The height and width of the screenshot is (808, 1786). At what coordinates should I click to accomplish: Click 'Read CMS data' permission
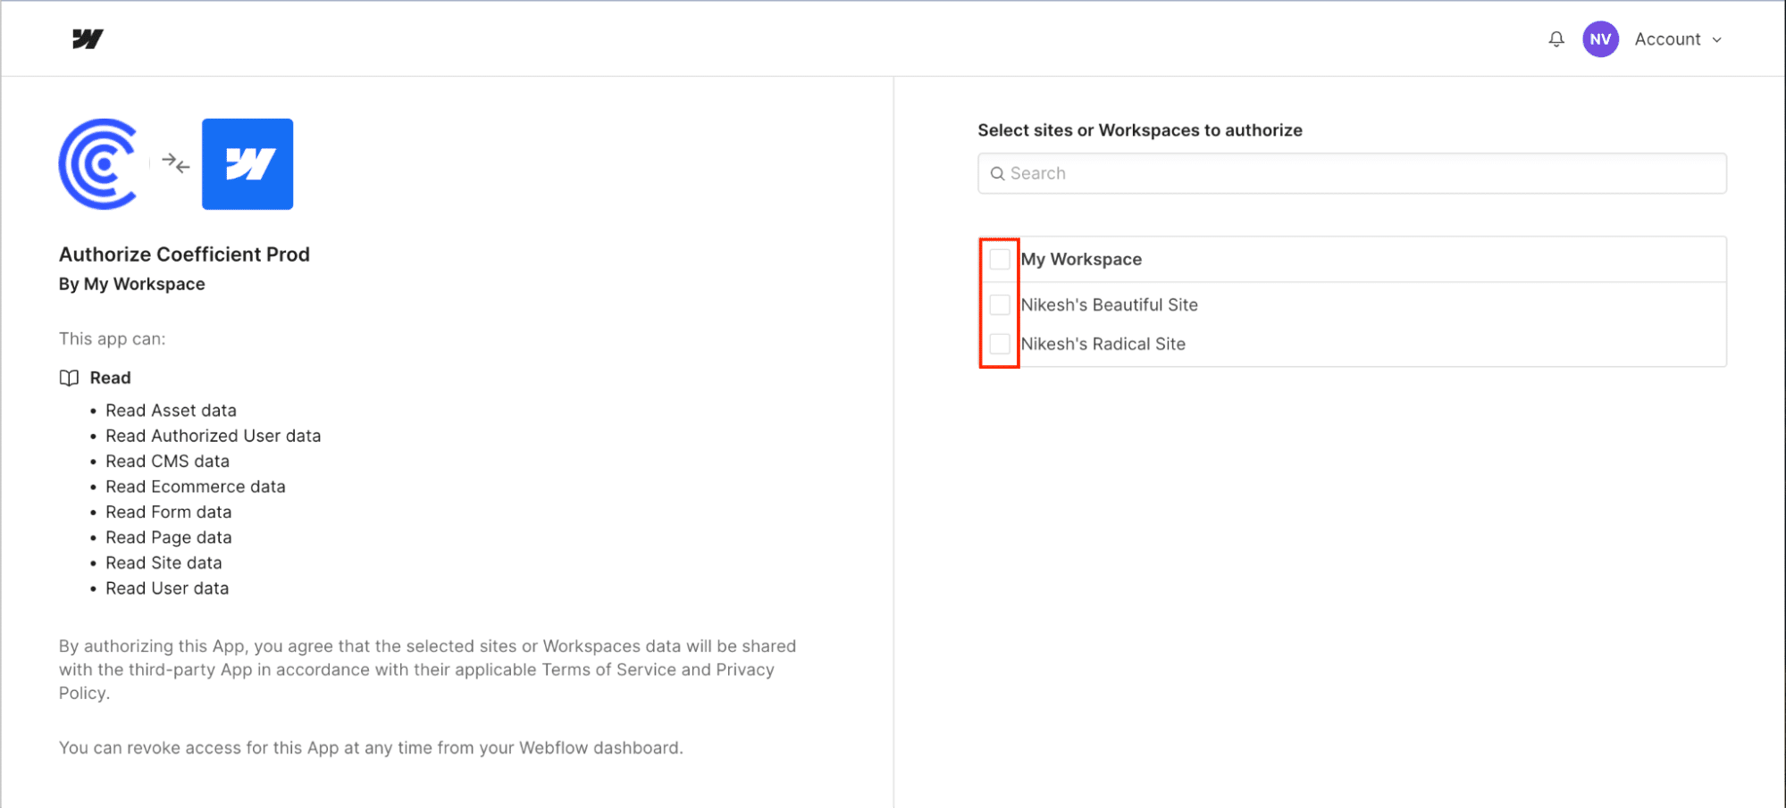tap(167, 462)
